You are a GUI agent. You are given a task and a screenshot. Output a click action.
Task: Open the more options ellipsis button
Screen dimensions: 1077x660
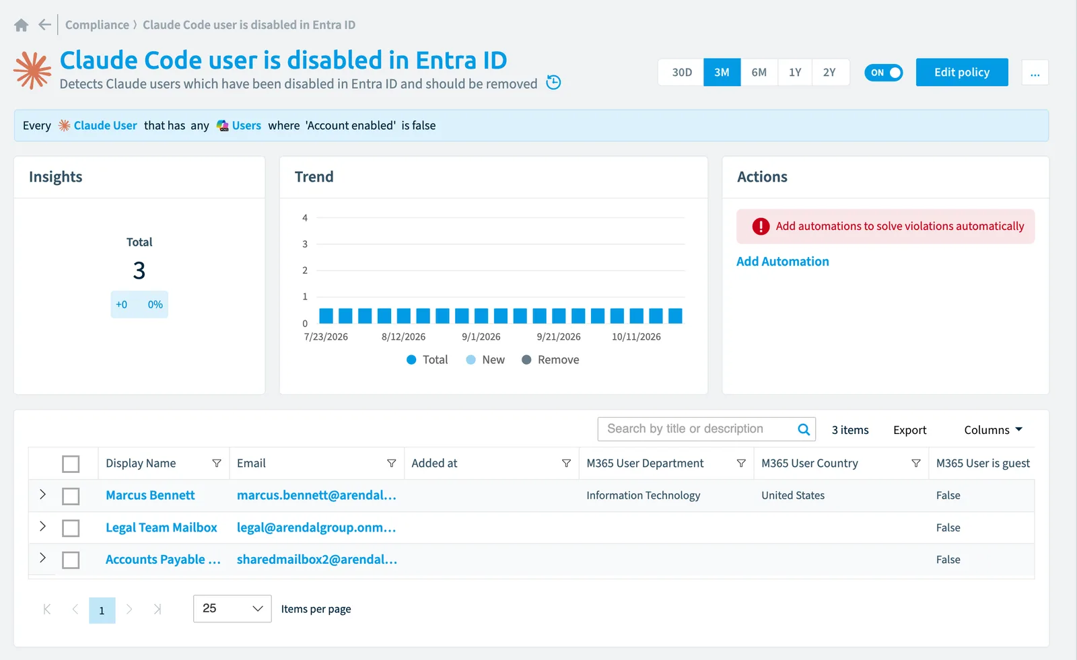(x=1035, y=73)
